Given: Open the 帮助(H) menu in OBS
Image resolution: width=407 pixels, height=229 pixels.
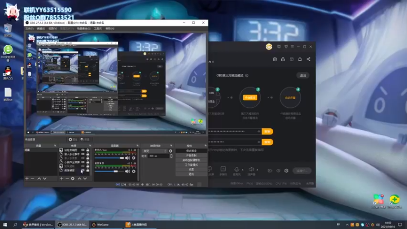Looking at the screenshot, I should tap(110, 28).
